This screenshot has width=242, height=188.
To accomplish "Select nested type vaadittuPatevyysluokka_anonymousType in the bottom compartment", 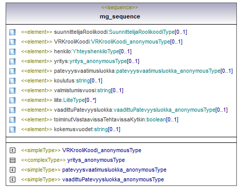I will pyautogui.click(x=113, y=180).
